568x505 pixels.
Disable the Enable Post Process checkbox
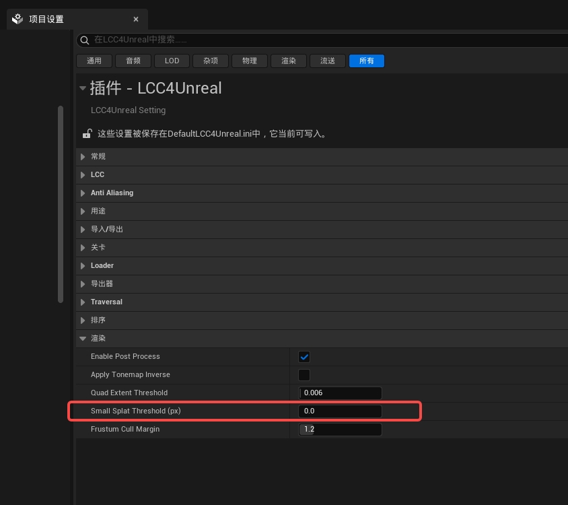click(x=304, y=357)
